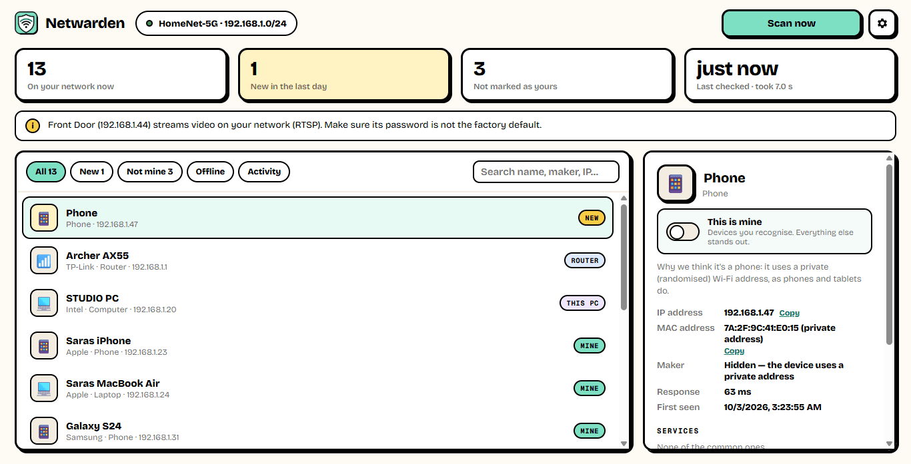
Task: Select the Saras MacBook Air row name
Action: tap(113, 383)
